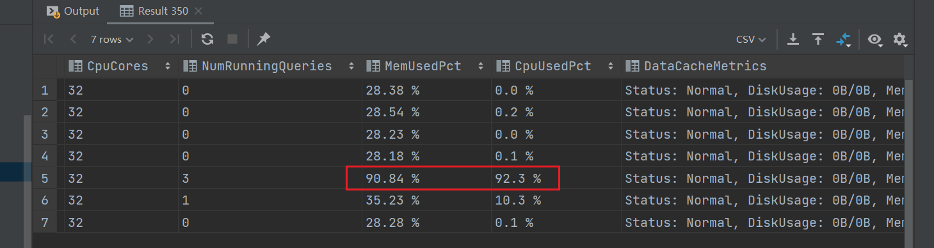Export data to file download icon
This screenshot has height=248, width=934.
click(x=793, y=40)
